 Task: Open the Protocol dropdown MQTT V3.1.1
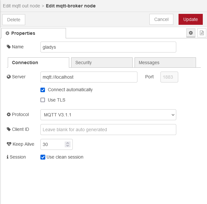click(x=108, y=115)
